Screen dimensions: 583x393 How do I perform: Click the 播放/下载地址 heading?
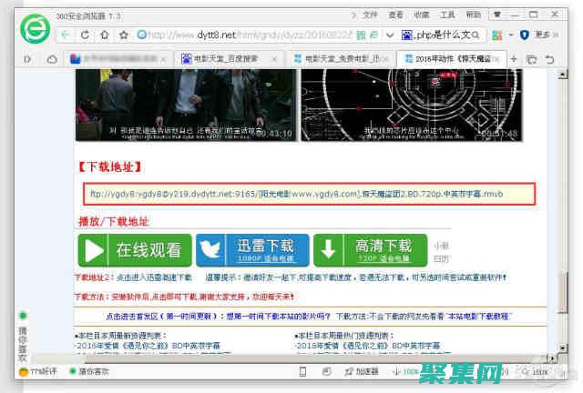click(x=113, y=222)
